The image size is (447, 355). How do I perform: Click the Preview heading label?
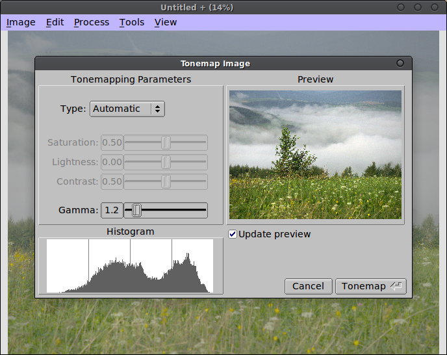[x=315, y=79]
